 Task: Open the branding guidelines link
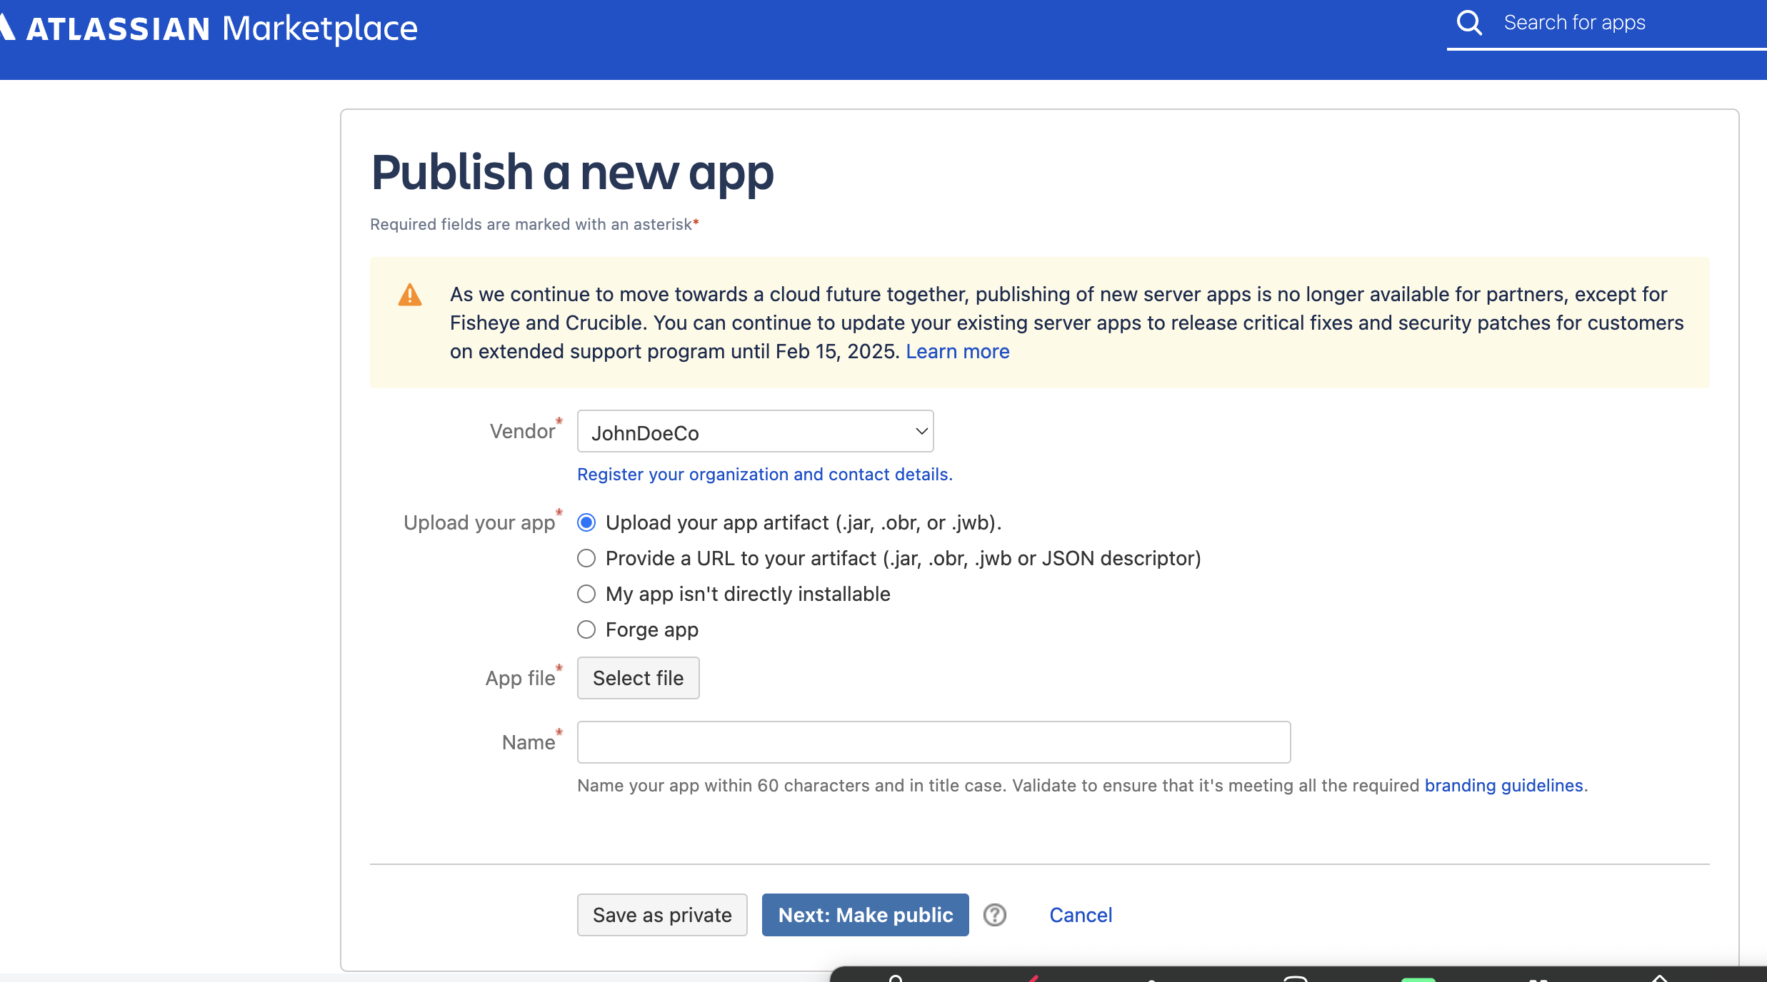click(1504, 786)
